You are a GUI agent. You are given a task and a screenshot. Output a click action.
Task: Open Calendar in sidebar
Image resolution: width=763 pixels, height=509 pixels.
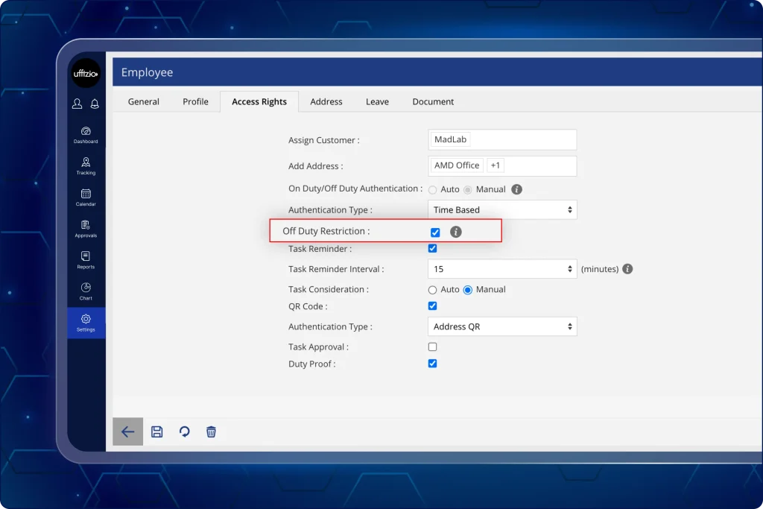[x=86, y=197]
